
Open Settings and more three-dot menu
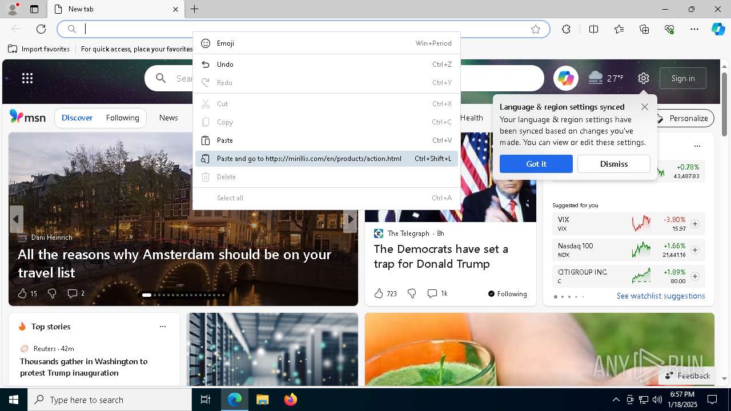[694, 29]
